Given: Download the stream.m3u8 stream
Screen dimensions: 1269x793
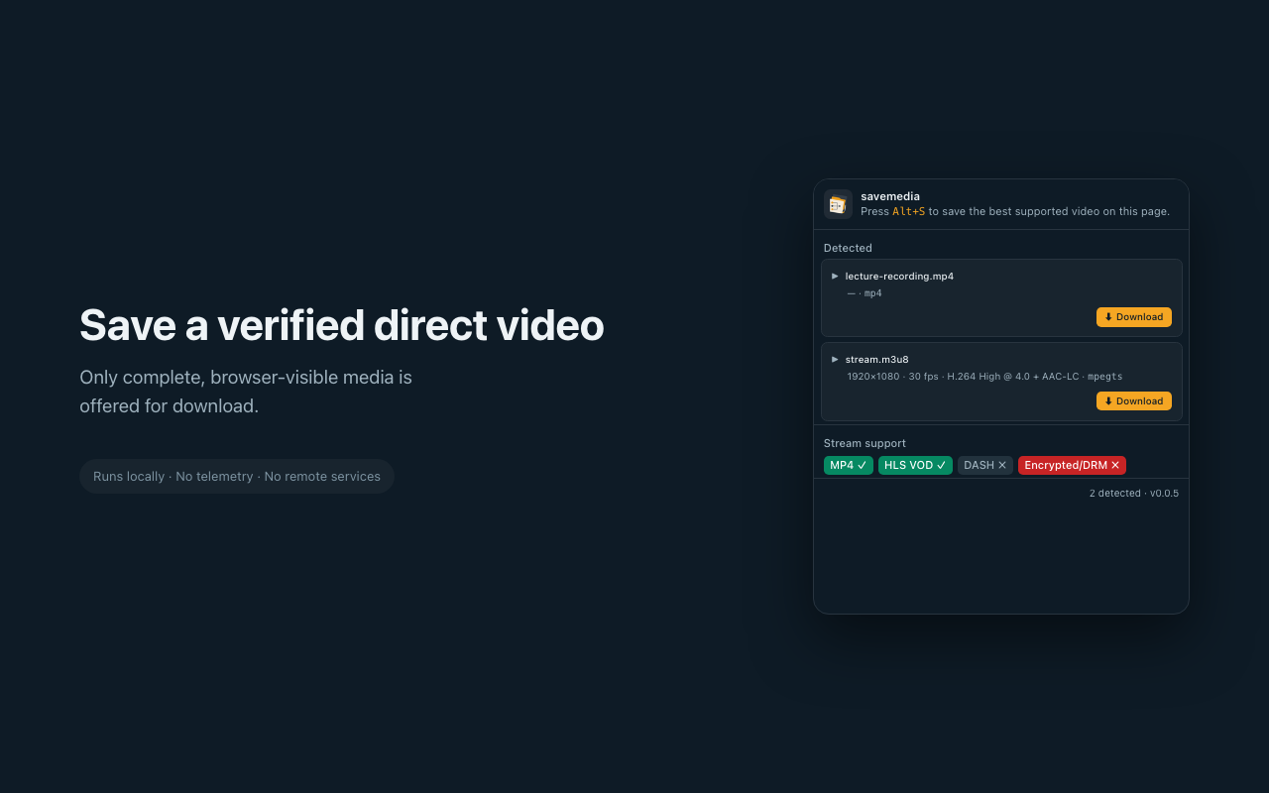Looking at the screenshot, I should pyautogui.click(x=1134, y=401).
